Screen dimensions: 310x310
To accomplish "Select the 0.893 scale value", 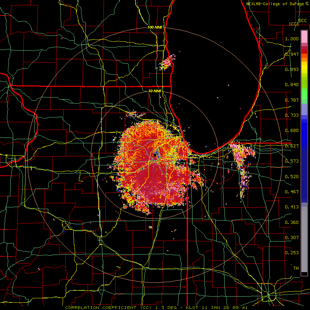I will click(292, 69).
